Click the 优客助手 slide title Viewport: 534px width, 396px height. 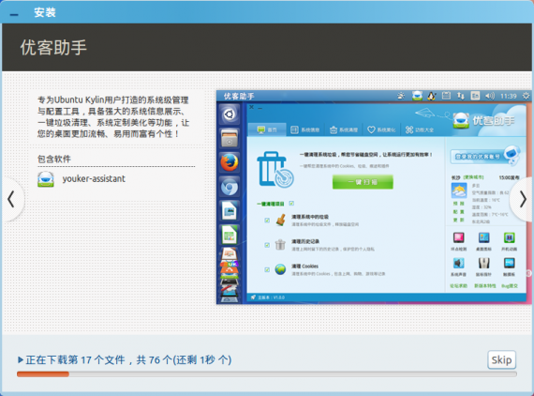click(53, 47)
